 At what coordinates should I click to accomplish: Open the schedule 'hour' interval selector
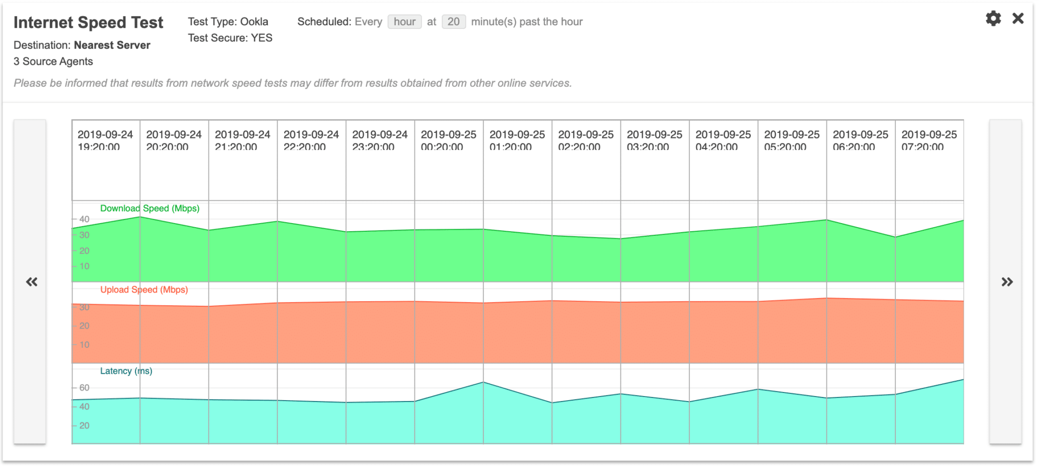click(x=404, y=22)
